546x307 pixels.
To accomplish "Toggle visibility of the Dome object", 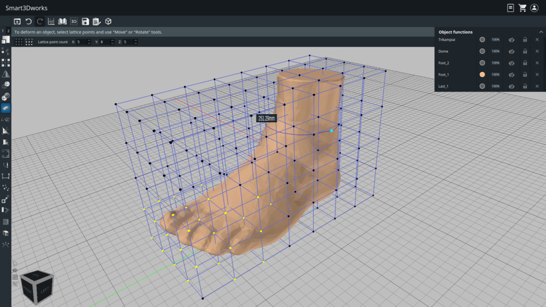I will (511, 51).
